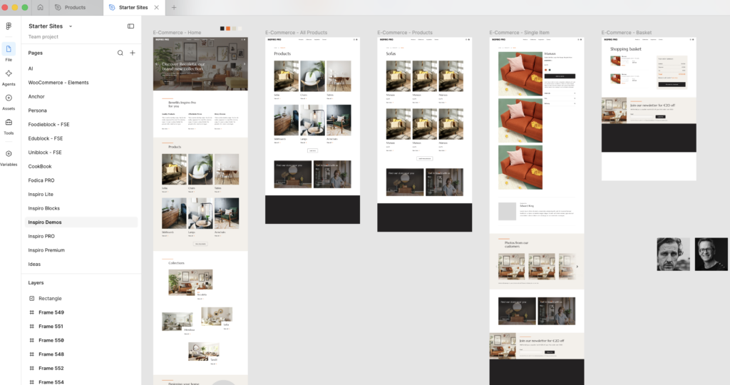
Task: Open the Figma main menu icon
Action: pos(9,26)
